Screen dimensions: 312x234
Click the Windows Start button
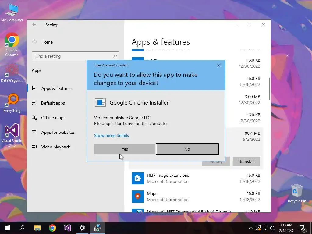pyautogui.click(x=7, y=228)
